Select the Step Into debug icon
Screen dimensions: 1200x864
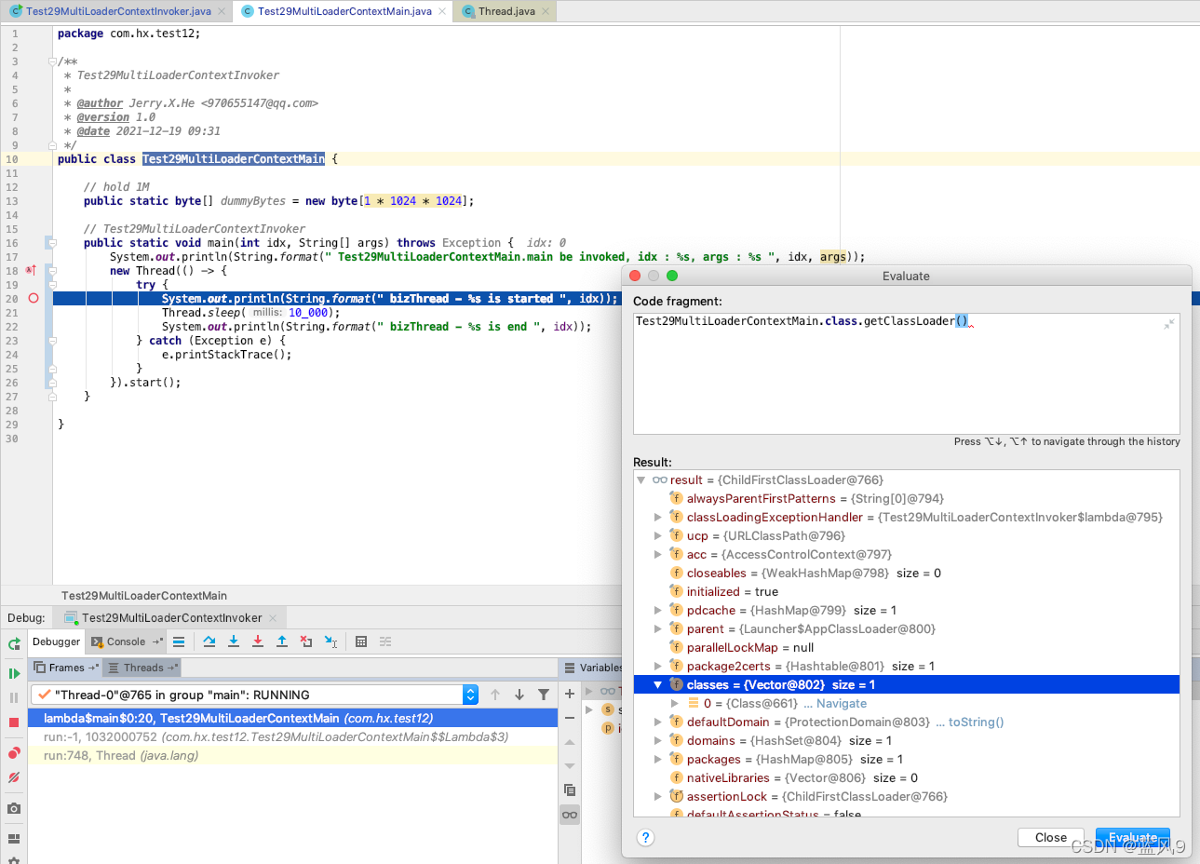(234, 641)
